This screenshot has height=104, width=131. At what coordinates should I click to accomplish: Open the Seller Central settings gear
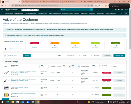click(119, 10)
